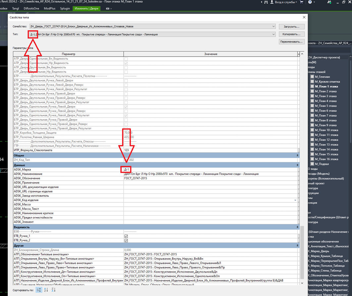The image size is (352, 296).
Task: Select the default parameter sort order icon
Action: pos(39,290)
